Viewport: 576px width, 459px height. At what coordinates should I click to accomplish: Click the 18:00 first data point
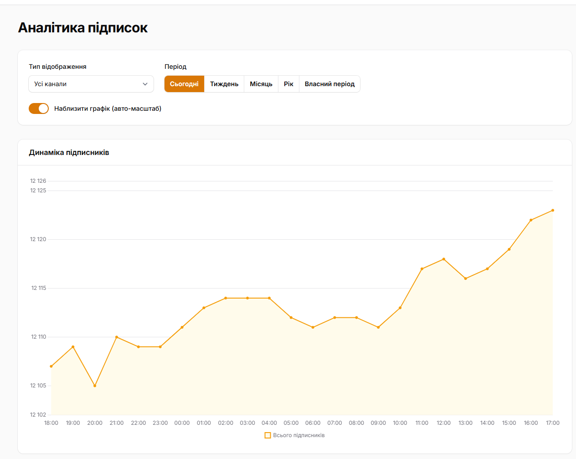tap(51, 366)
